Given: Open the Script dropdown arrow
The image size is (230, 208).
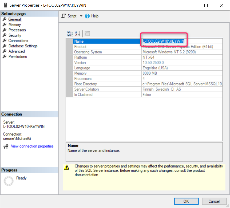Looking at the screenshot, I should click(81, 16).
